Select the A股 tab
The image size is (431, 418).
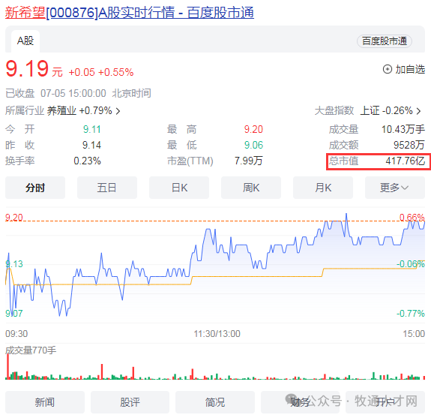(x=25, y=41)
